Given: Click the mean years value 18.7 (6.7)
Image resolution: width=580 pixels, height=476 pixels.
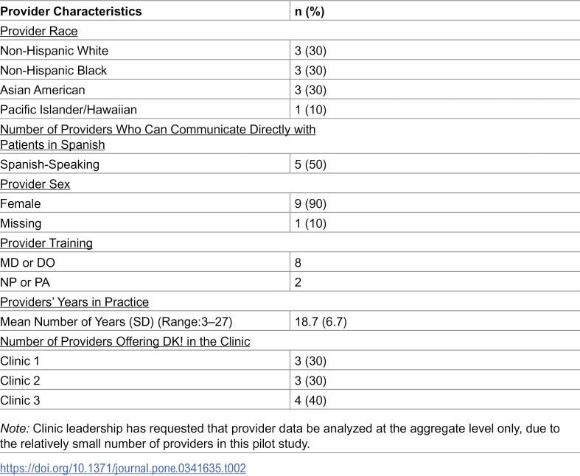Looking at the screenshot, I should click(321, 322).
